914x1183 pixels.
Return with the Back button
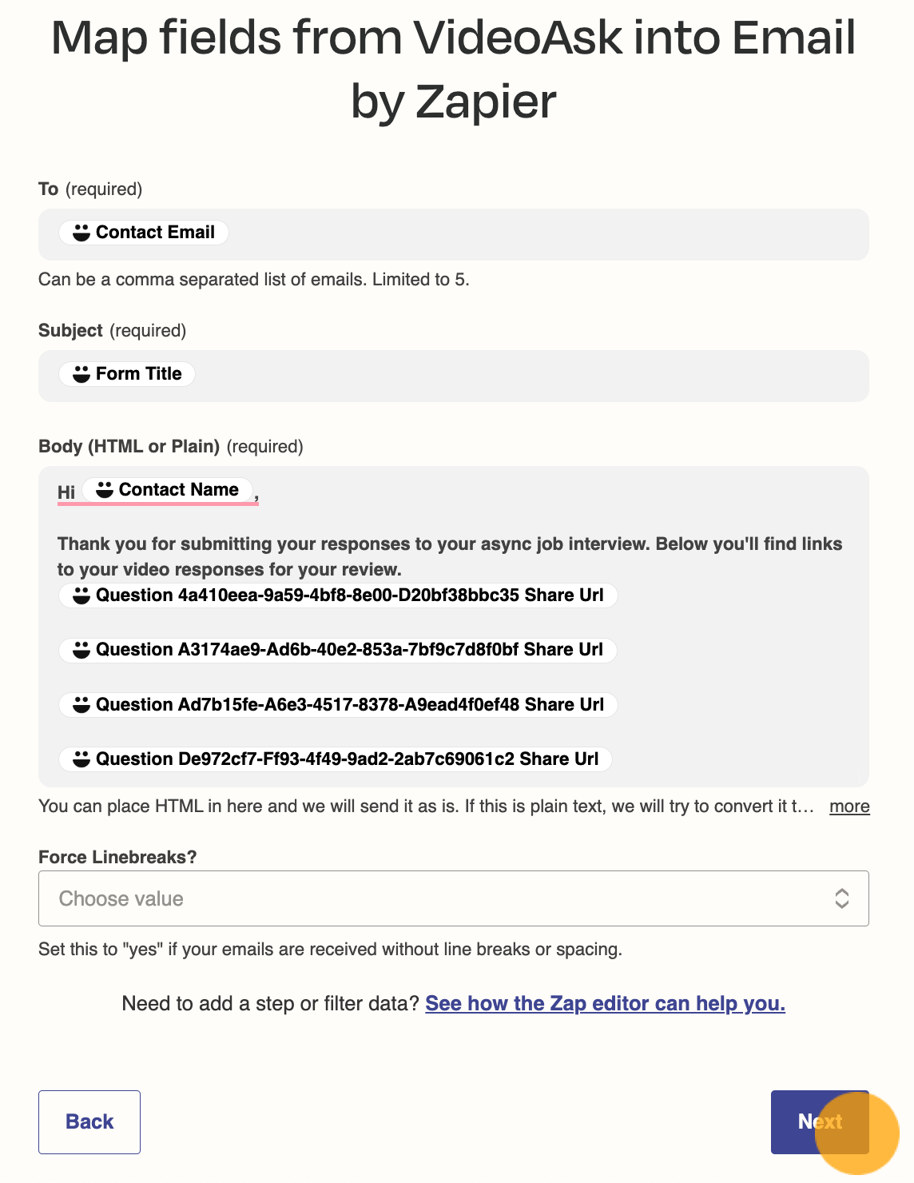tap(89, 1122)
